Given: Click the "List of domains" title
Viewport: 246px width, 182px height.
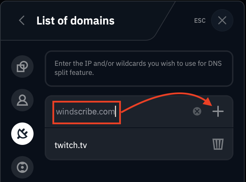Looking at the screenshot, I should tap(75, 21).
